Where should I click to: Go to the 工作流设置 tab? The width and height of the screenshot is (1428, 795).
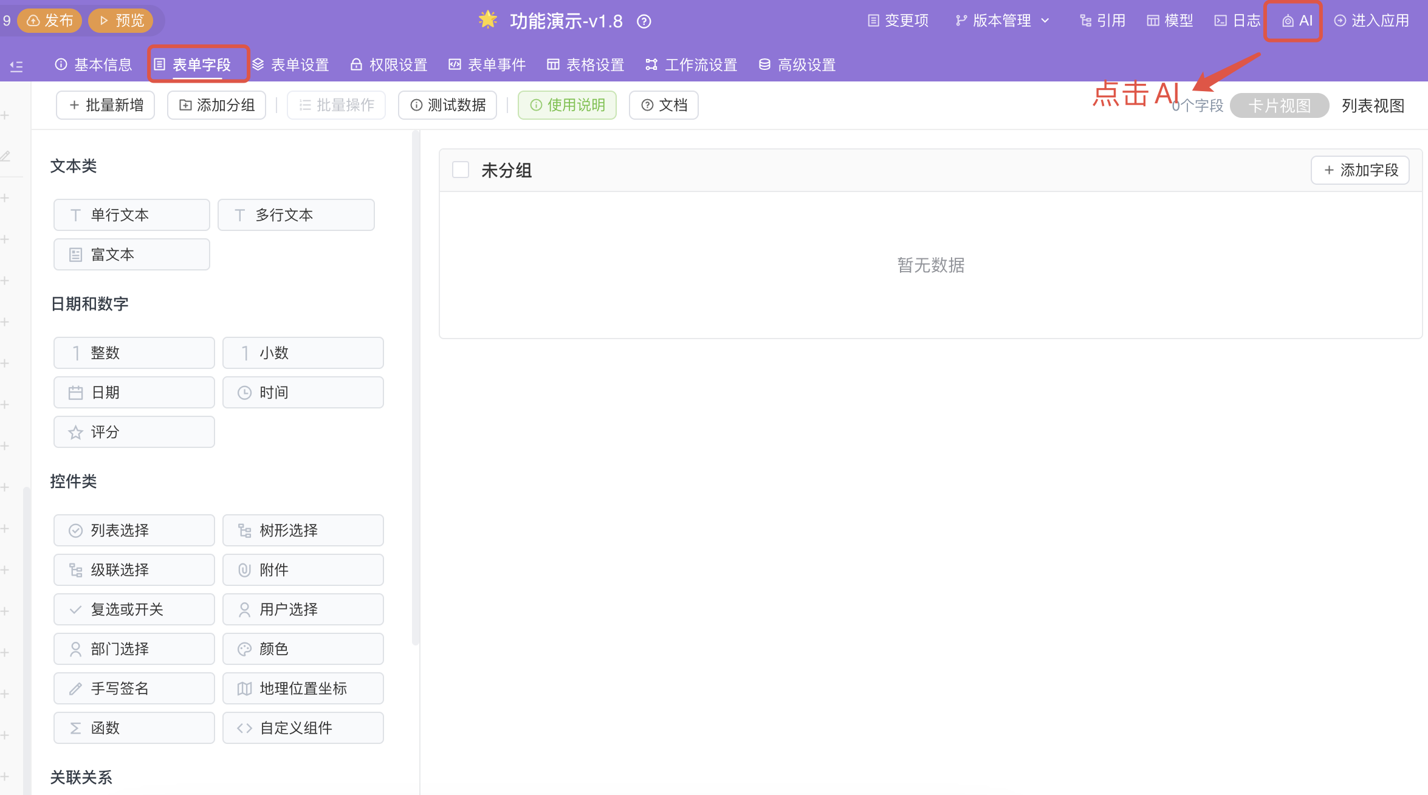click(692, 64)
